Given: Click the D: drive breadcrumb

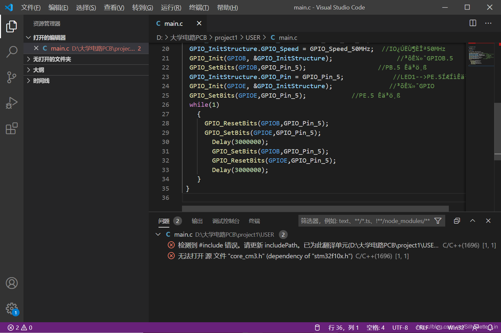Looking at the screenshot, I should click(x=159, y=38).
